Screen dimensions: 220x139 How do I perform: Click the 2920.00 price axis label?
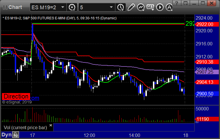tap(204, 31)
